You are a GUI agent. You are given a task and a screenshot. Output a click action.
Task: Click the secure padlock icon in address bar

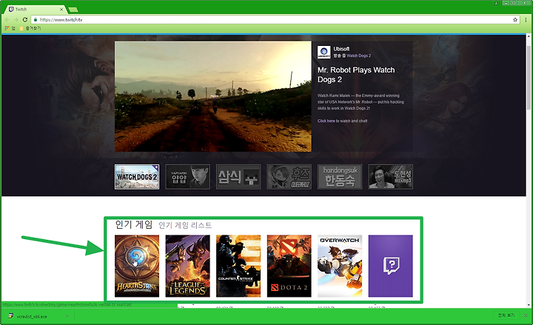36,20
